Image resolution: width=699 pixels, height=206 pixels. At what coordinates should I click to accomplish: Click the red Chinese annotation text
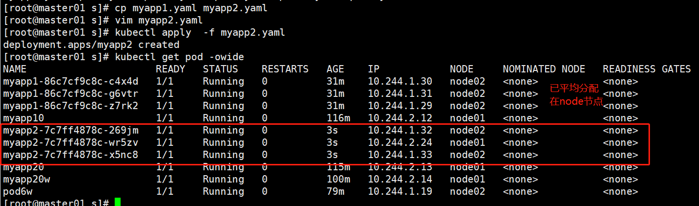[x=576, y=95]
